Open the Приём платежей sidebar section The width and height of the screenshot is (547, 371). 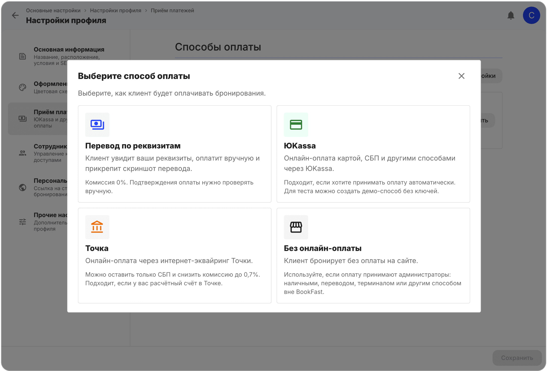(x=38, y=119)
